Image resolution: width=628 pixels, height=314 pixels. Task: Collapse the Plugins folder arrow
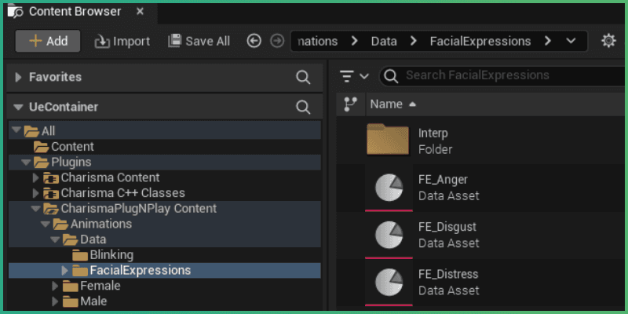[x=26, y=162]
